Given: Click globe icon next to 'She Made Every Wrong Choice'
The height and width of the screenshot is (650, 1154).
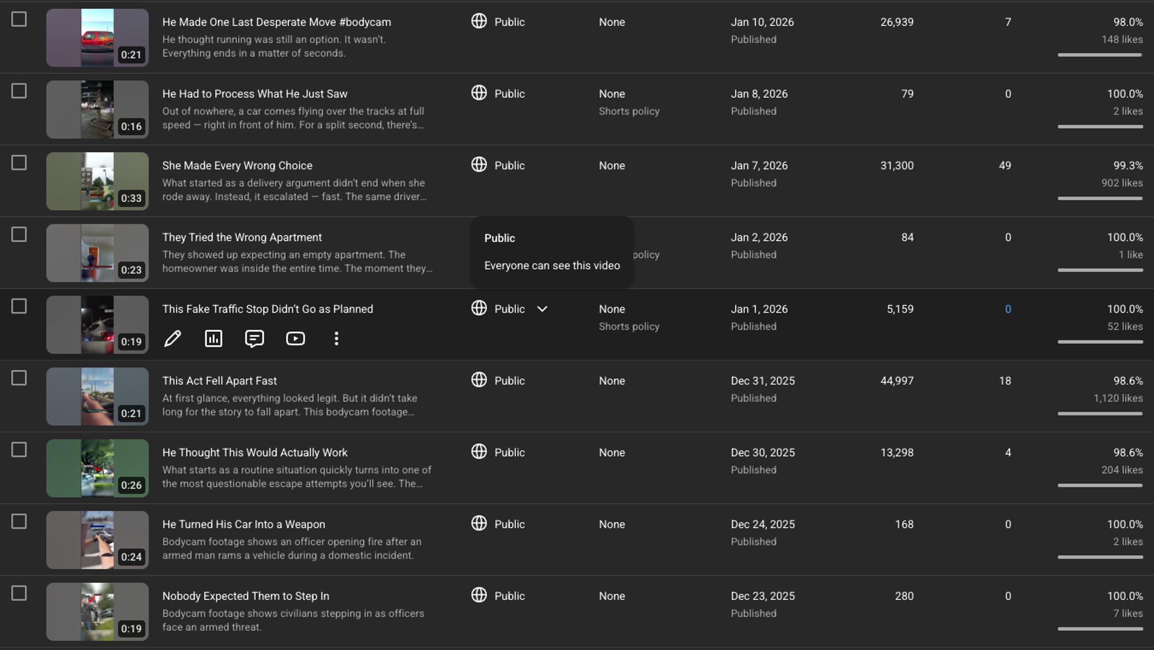Looking at the screenshot, I should pyautogui.click(x=479, y=164).
